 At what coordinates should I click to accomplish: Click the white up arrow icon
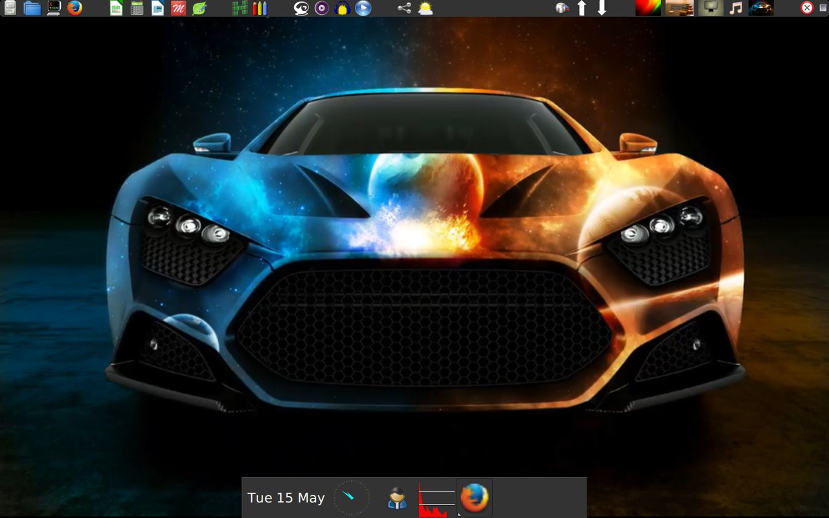click(x=582, y=8)
